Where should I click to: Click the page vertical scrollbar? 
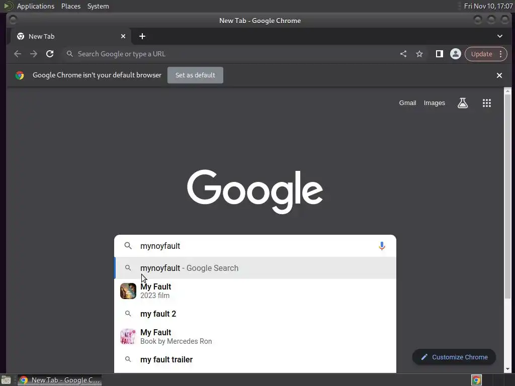[x=508, y=197]
